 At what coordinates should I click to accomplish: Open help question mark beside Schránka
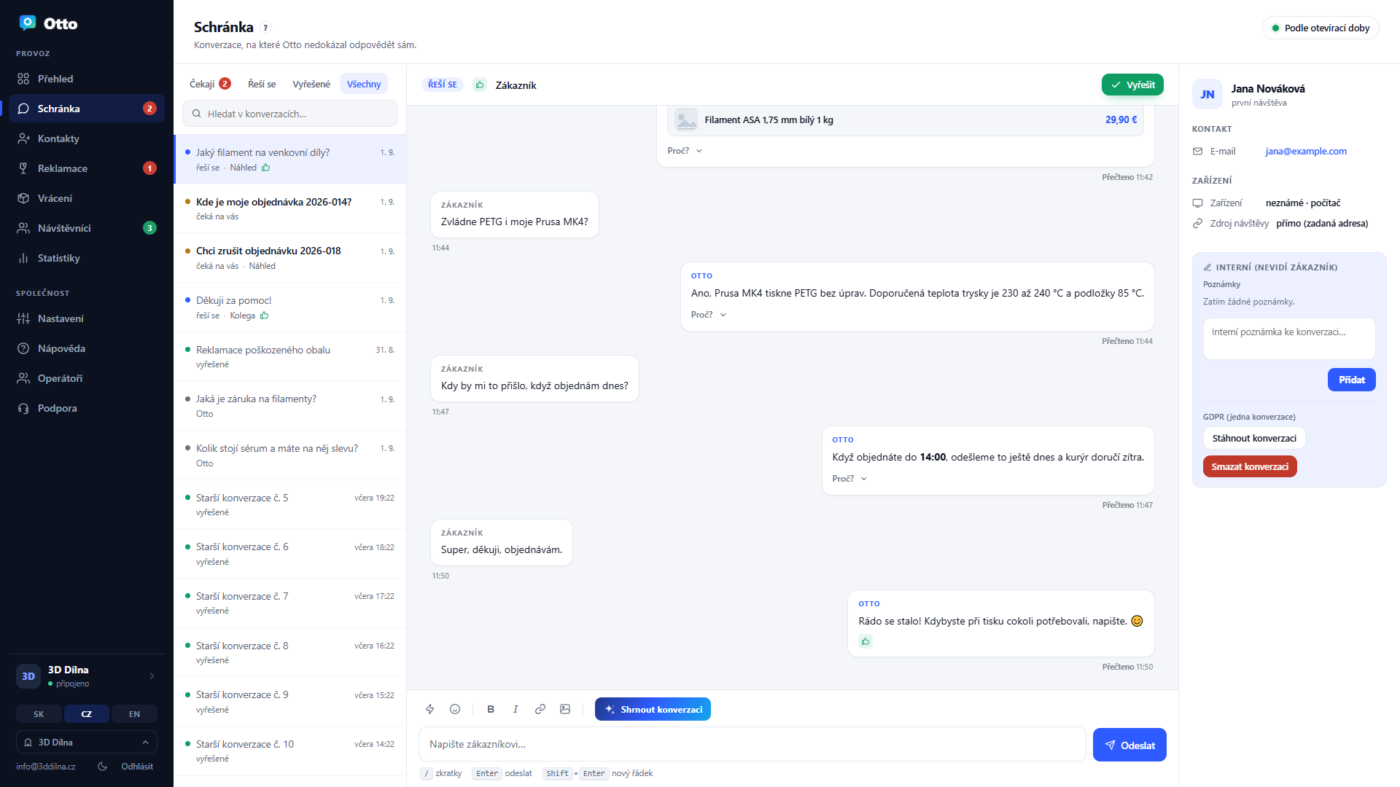pos(266,28)
